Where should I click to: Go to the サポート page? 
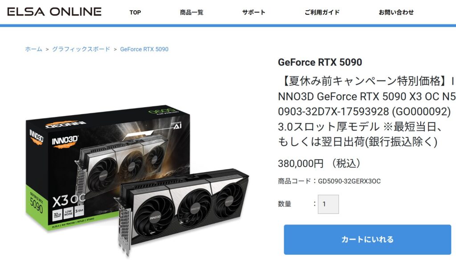tap(253, 12)
